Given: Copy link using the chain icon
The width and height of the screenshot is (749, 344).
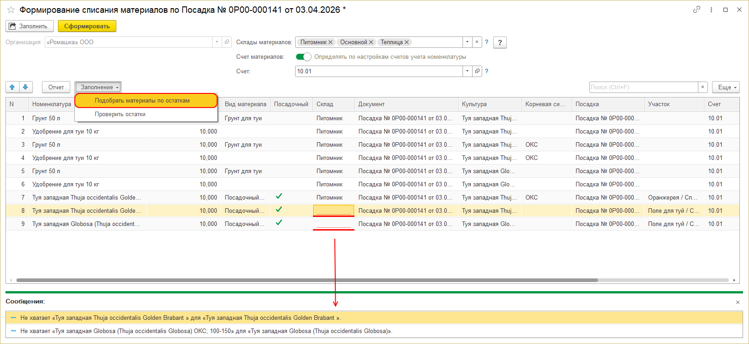Looking at the screenshot, I should (x=697, y=10).
